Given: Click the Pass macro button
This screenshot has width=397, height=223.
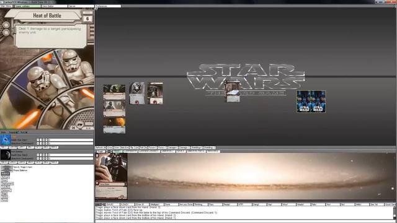Looking at the screenshot, I should point(216,204).
